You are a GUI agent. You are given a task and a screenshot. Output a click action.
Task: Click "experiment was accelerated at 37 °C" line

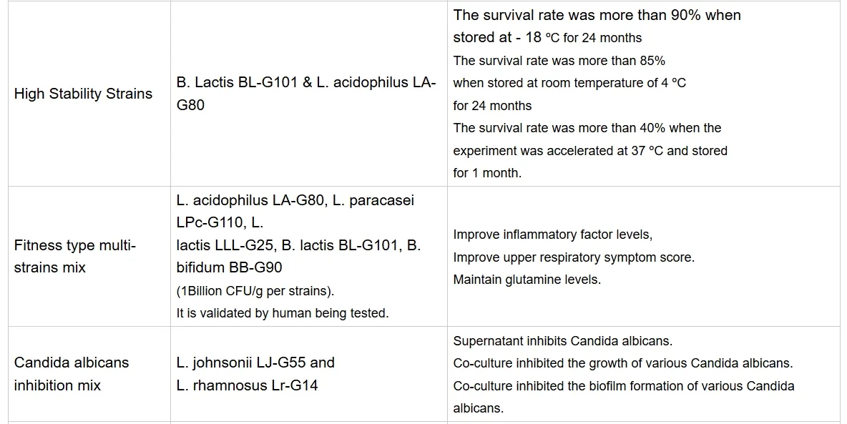pyautogui.click(x=590, y=151)
